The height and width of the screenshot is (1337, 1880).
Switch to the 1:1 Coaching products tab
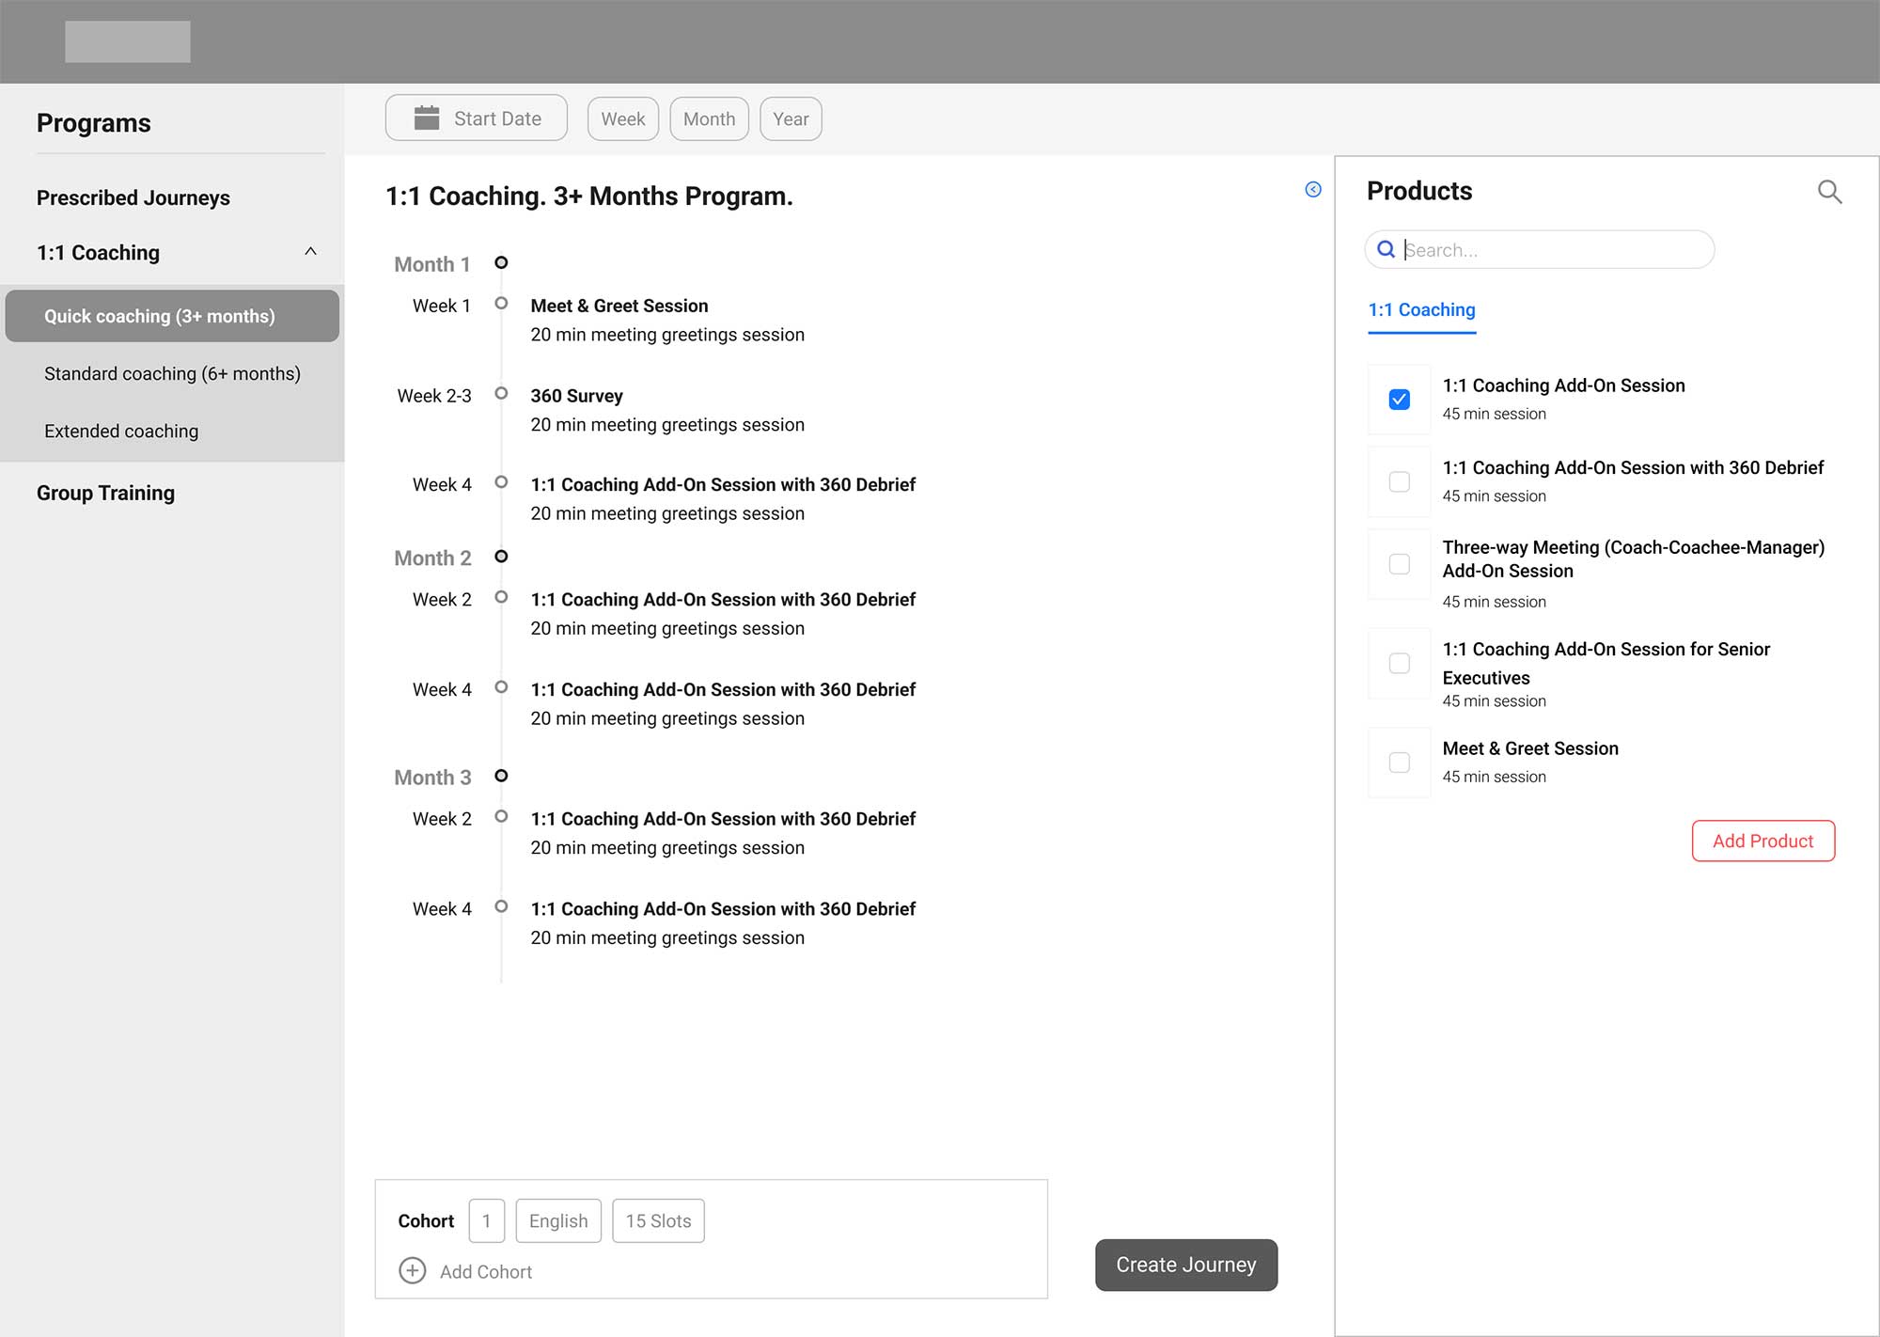(x=1421, y=310)
